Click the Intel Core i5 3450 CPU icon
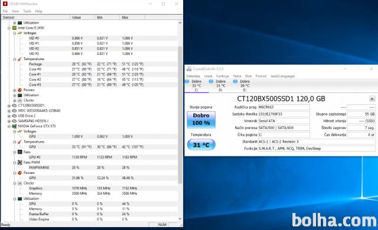378x230 pixels. [14, 28]
